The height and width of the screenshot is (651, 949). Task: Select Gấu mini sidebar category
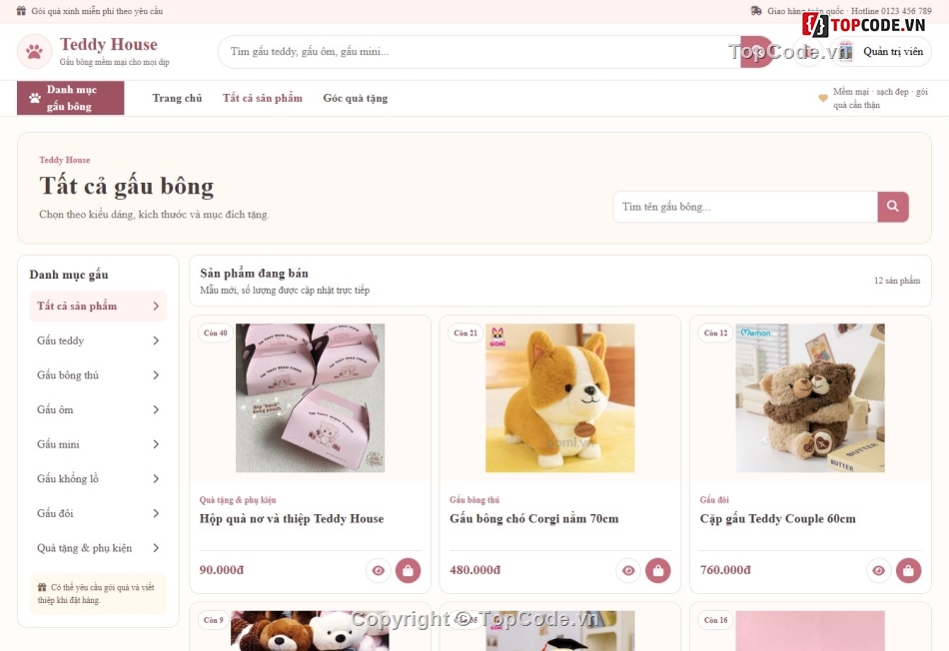[x=98, y=444]
